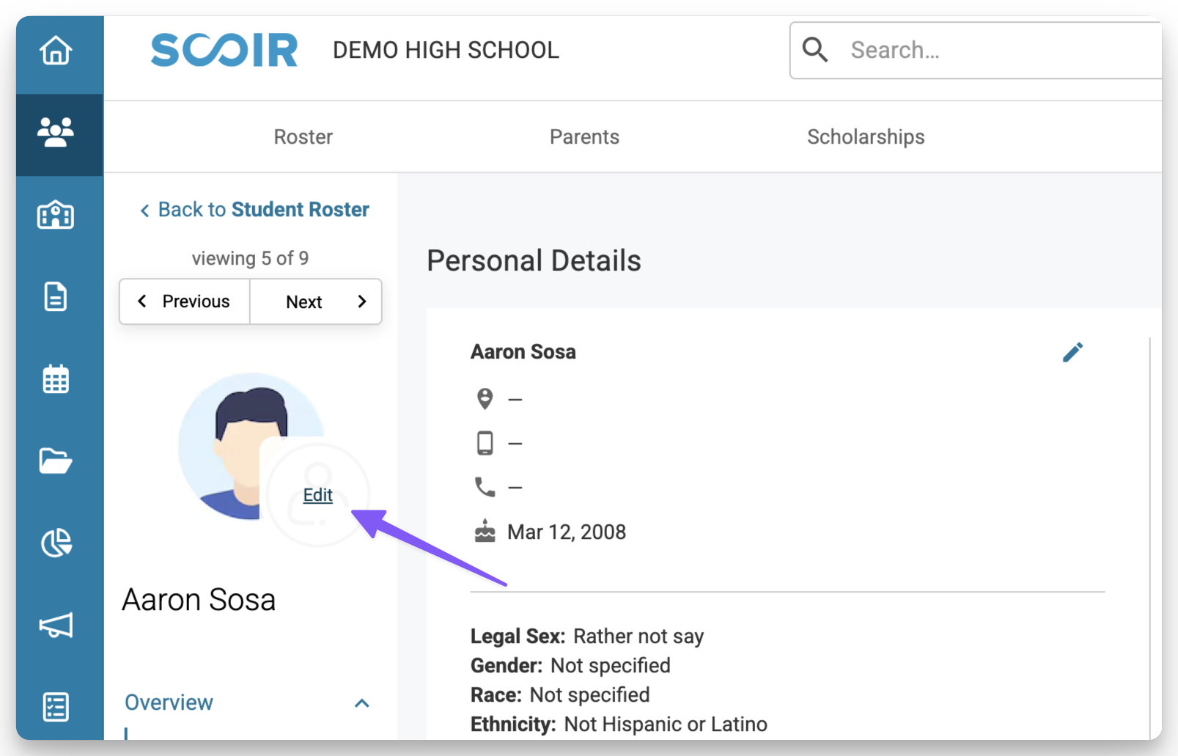The height and width of the screenshot is (756, 1178).
Task: Click the magnifying glass search icon
Action: (x=814, y=50)
